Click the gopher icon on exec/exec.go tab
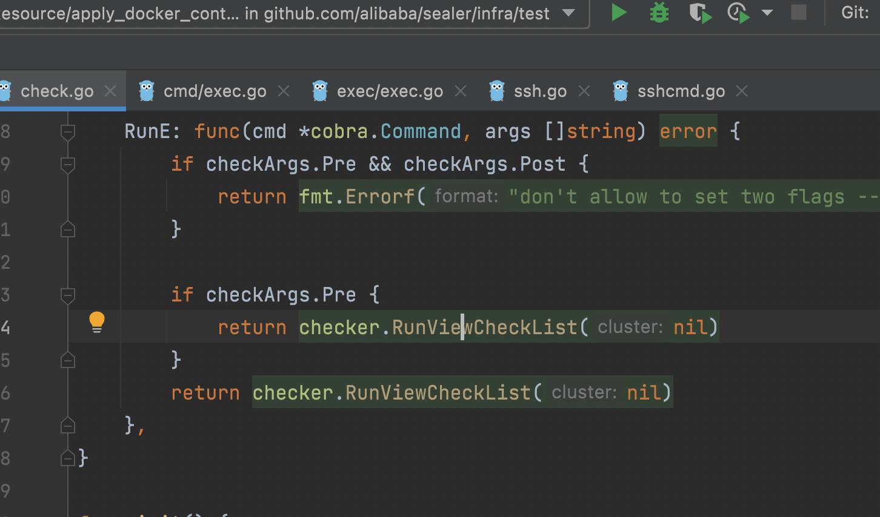Image resolution: width=880 pixels, height=517 pixels. [320, 91]
